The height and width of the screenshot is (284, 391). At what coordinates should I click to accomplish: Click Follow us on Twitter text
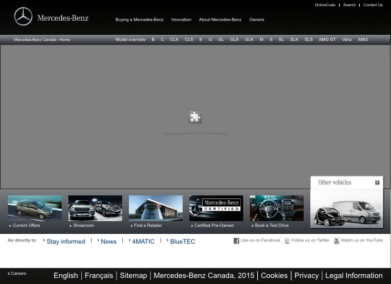311,241
